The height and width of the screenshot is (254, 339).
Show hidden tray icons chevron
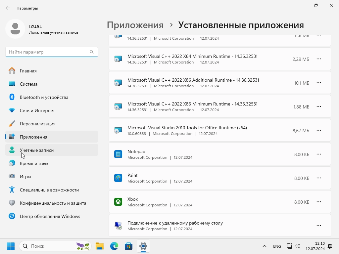tap(265, 246)
